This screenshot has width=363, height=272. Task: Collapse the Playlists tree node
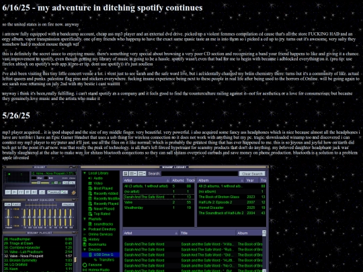[x=85, y=219]
